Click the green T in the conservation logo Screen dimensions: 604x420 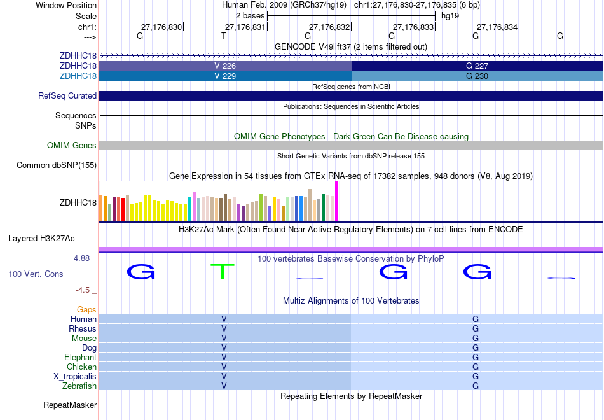click(223, 272)
